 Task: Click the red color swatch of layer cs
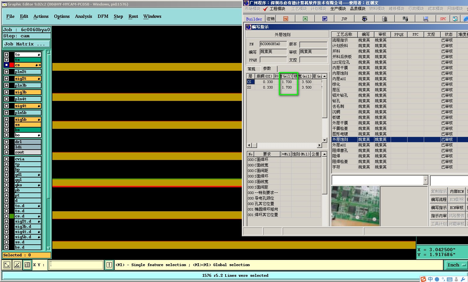pos(12,65)
